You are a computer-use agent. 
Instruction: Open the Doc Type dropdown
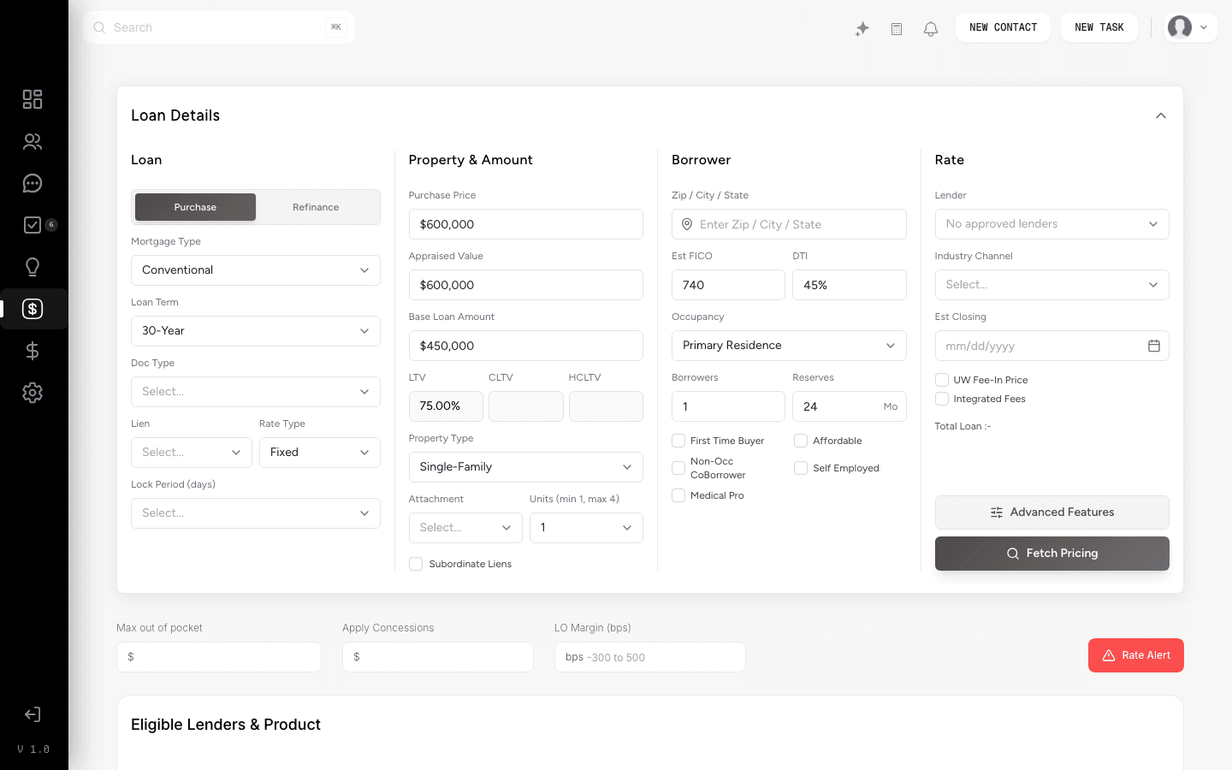pos(256,392)
